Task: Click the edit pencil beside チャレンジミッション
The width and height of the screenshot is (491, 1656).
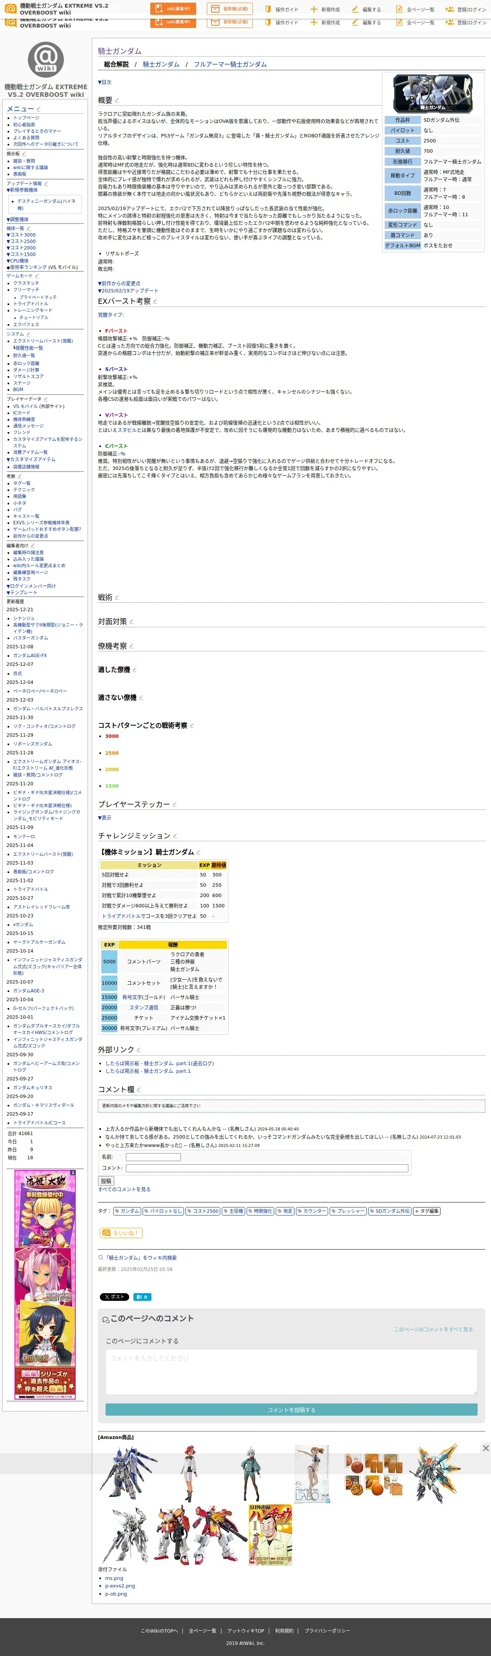Action: [x=175, y=836]
